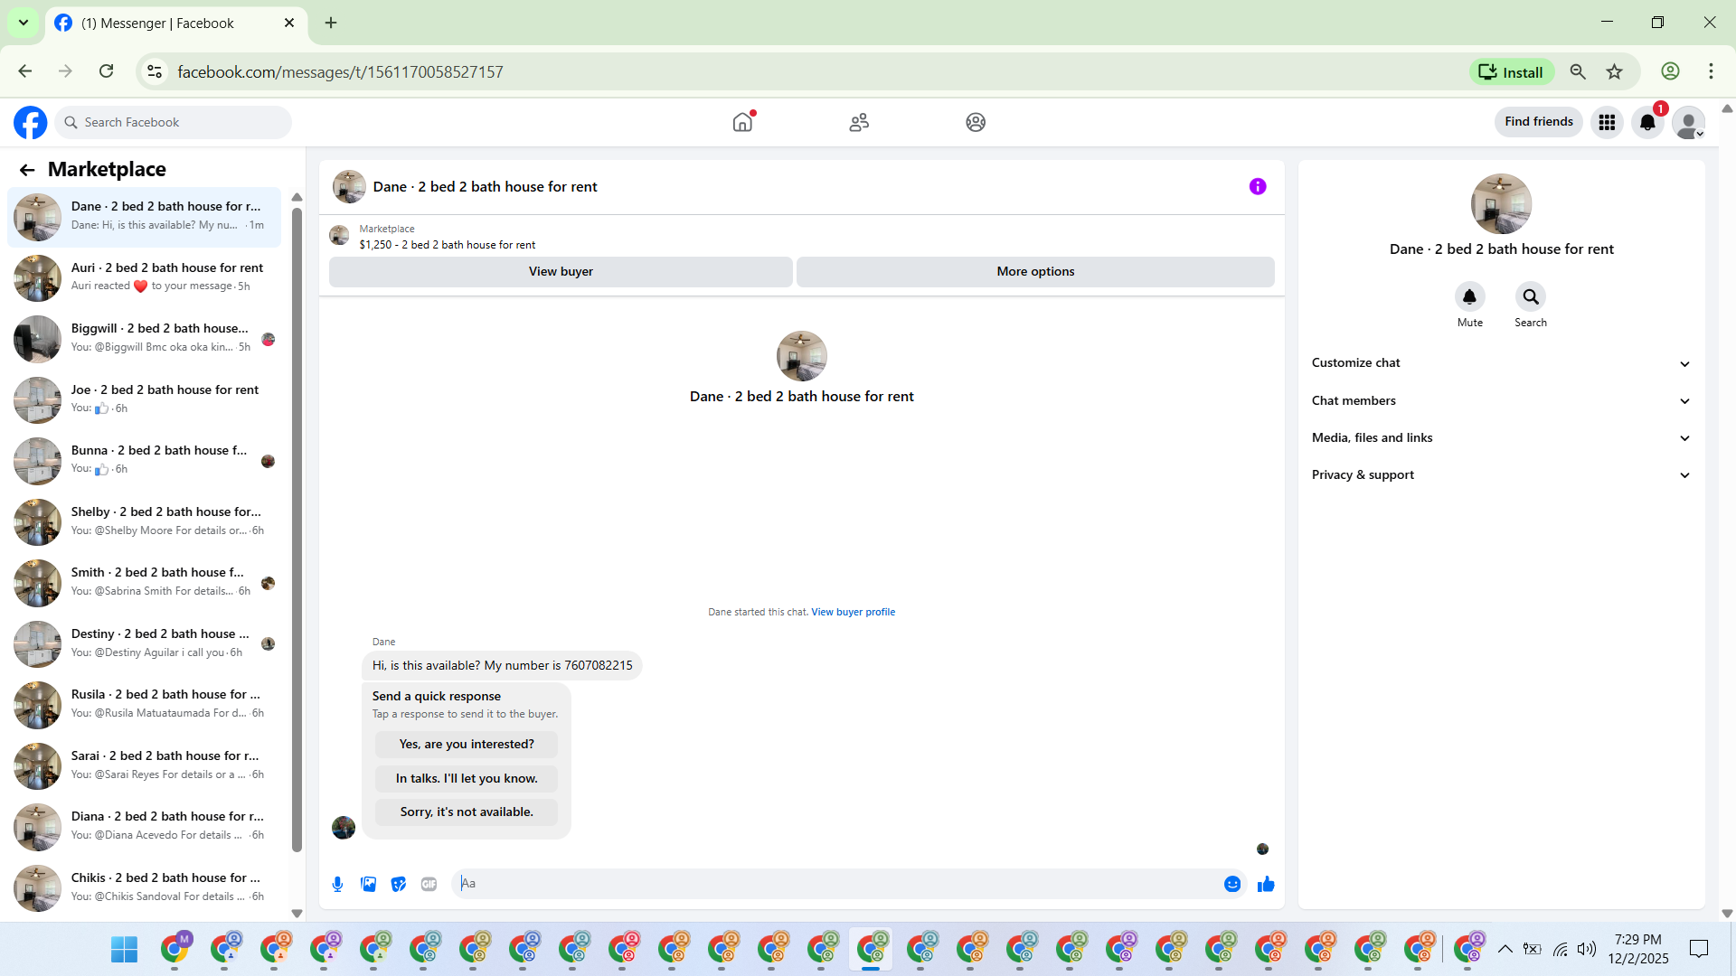Open the Facebook menu grid icon
The width and height of the screenshot is (1736, 976).
tap(1607, 122)
